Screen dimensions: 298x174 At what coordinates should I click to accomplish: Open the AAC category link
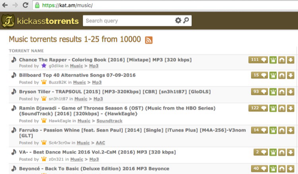pos(101,143)
